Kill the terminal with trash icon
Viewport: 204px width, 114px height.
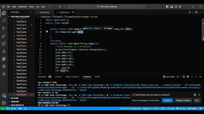(188, 77)
